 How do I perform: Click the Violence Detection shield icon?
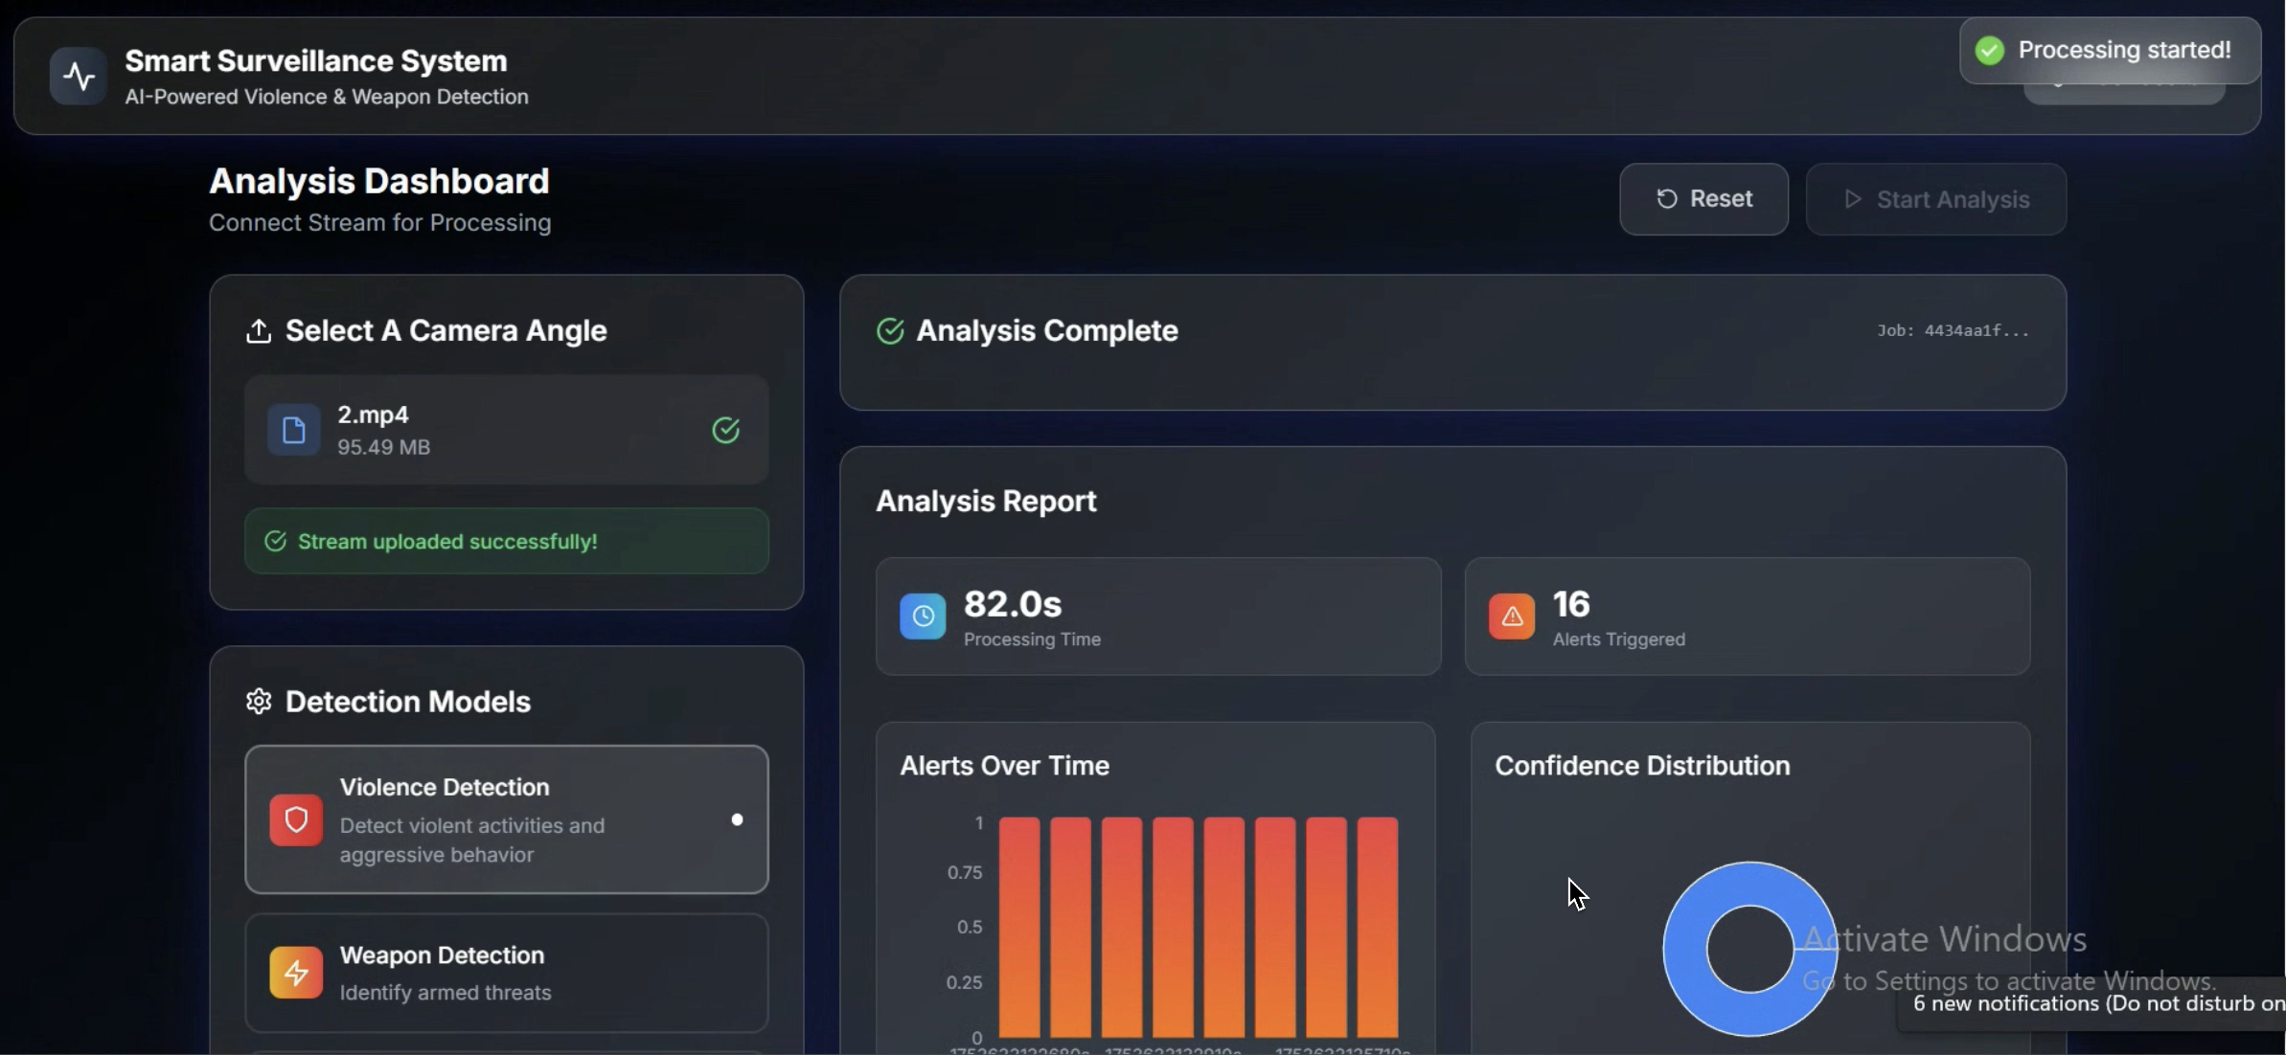(x=295, y=819)
